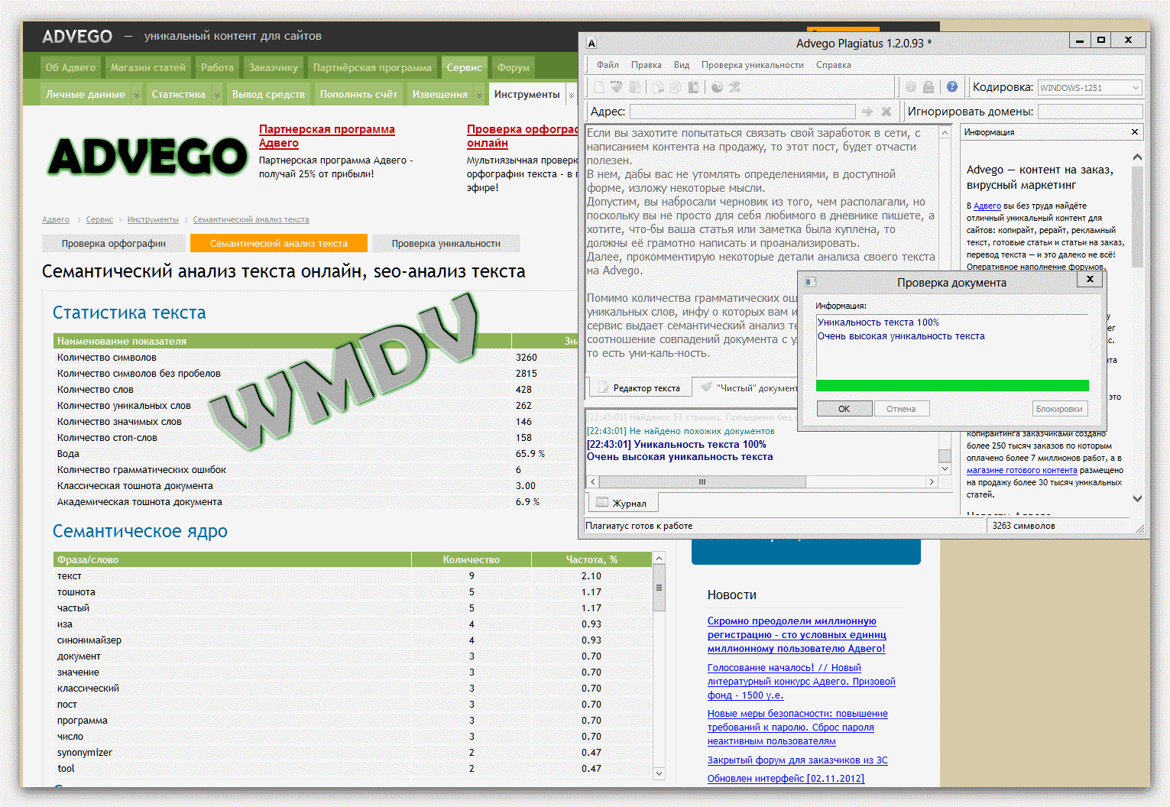Click the semantic core table scrollbar thumb
The width and height of the screenshot is (1170, 807).
[x=659, y=588]
